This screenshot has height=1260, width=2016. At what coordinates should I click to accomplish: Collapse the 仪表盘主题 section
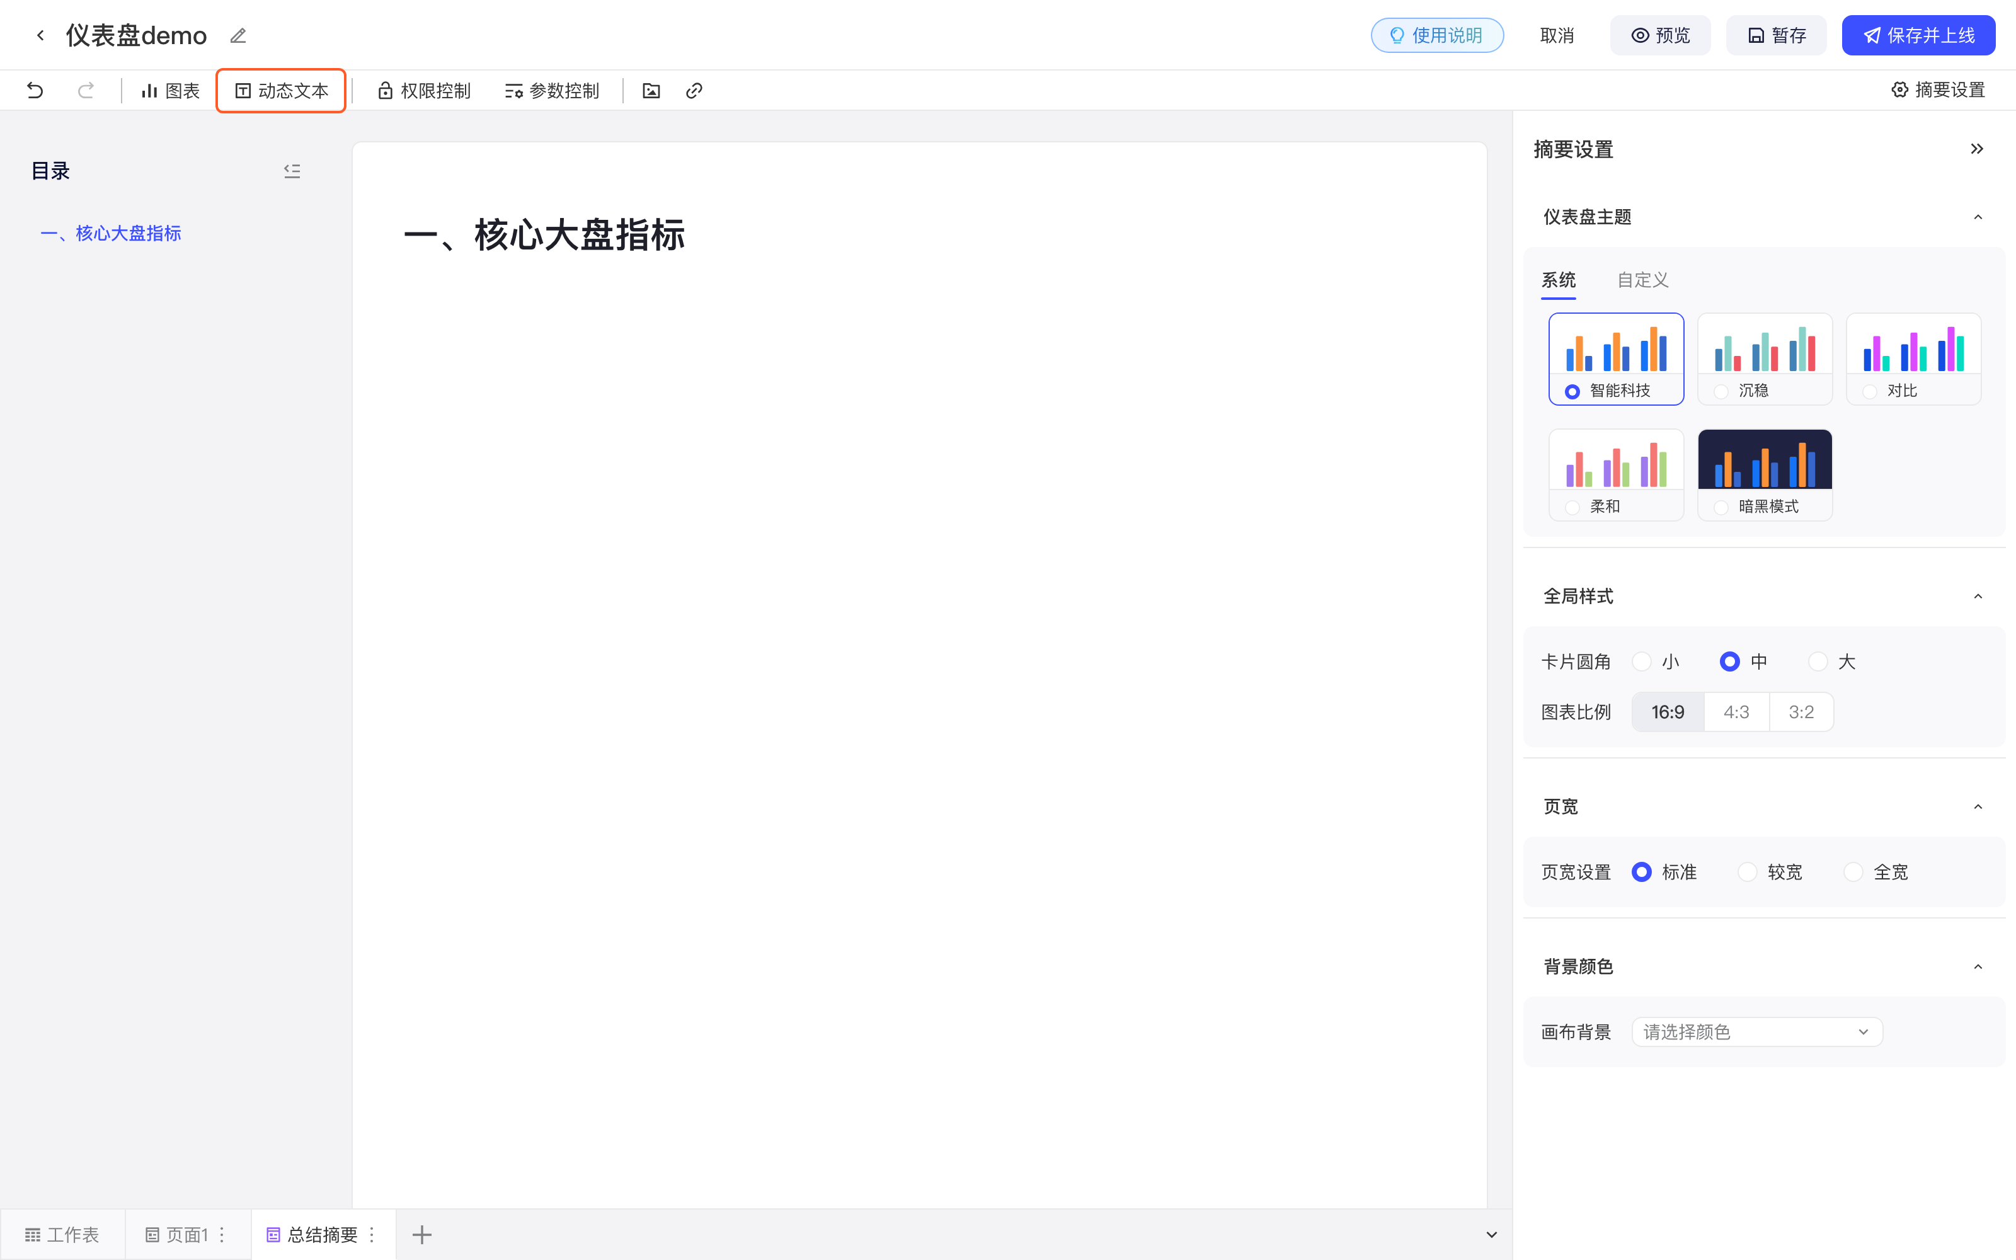point(1978,217)
